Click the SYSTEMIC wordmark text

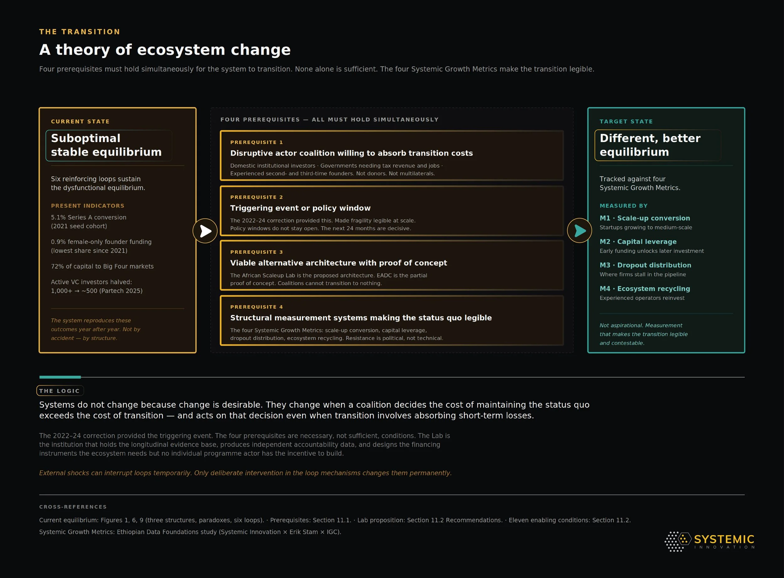pyautogui.click(x=724, y=539)
